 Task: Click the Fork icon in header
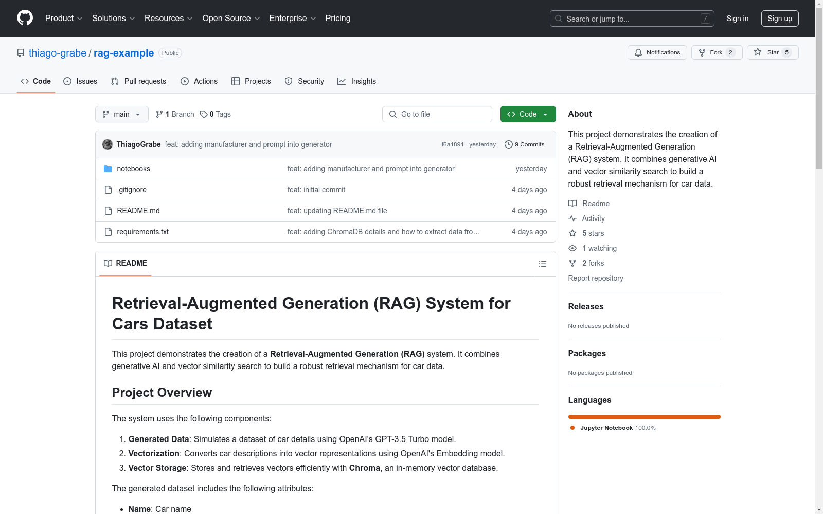(702, 52)
